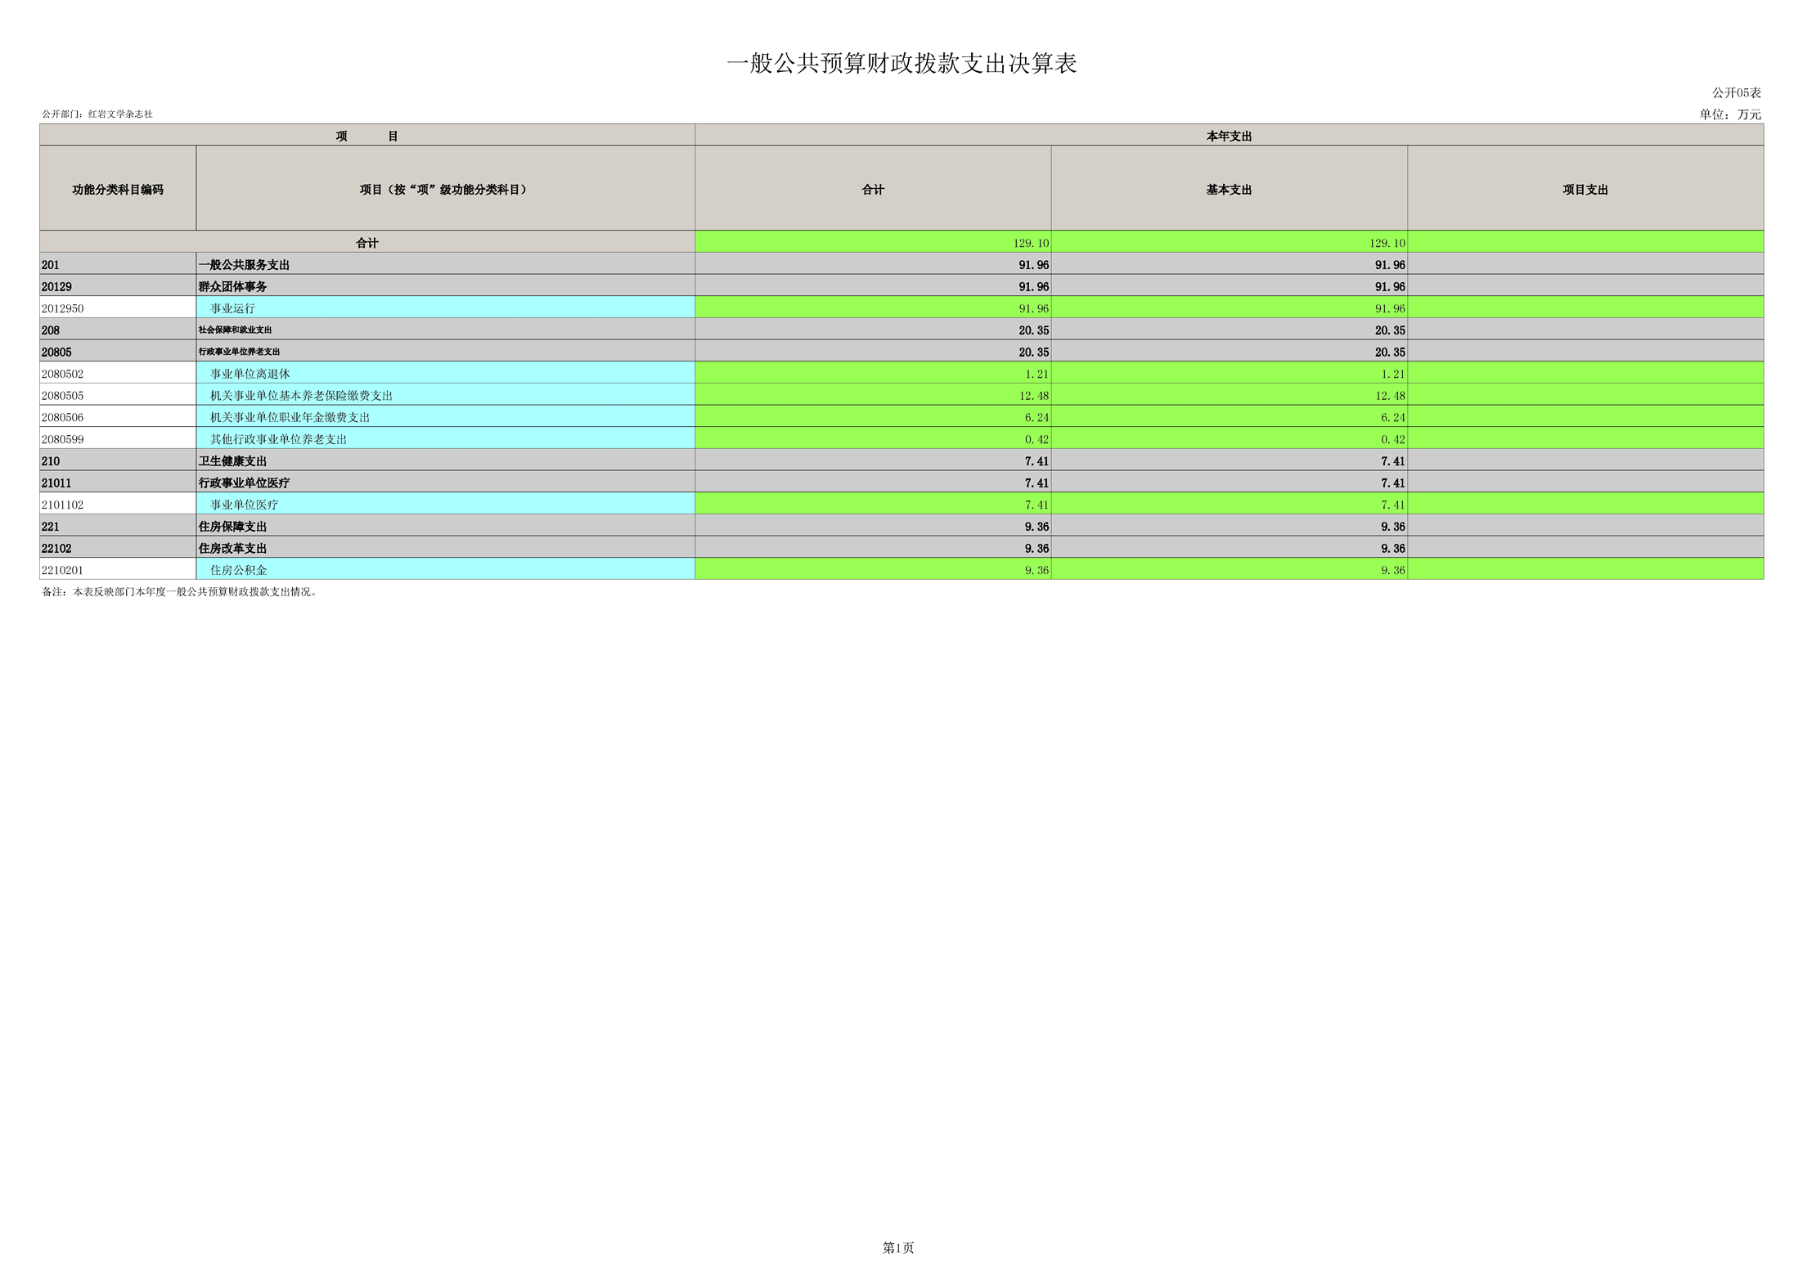
Task: Select the 事业单位离退休 cell
Action: tap(250, 374)
